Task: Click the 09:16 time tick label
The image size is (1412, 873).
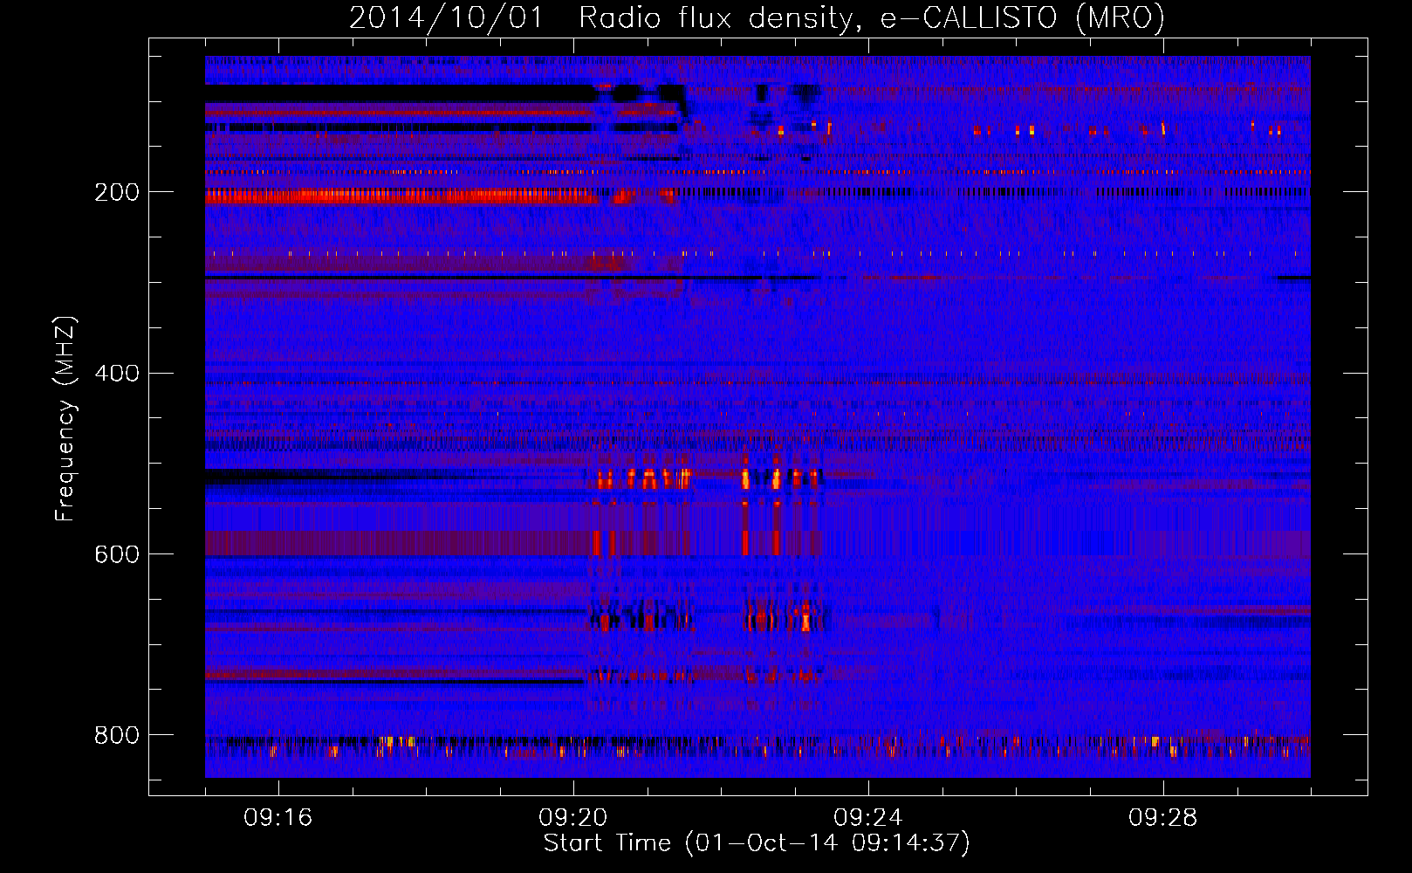Action: point(278,817)
